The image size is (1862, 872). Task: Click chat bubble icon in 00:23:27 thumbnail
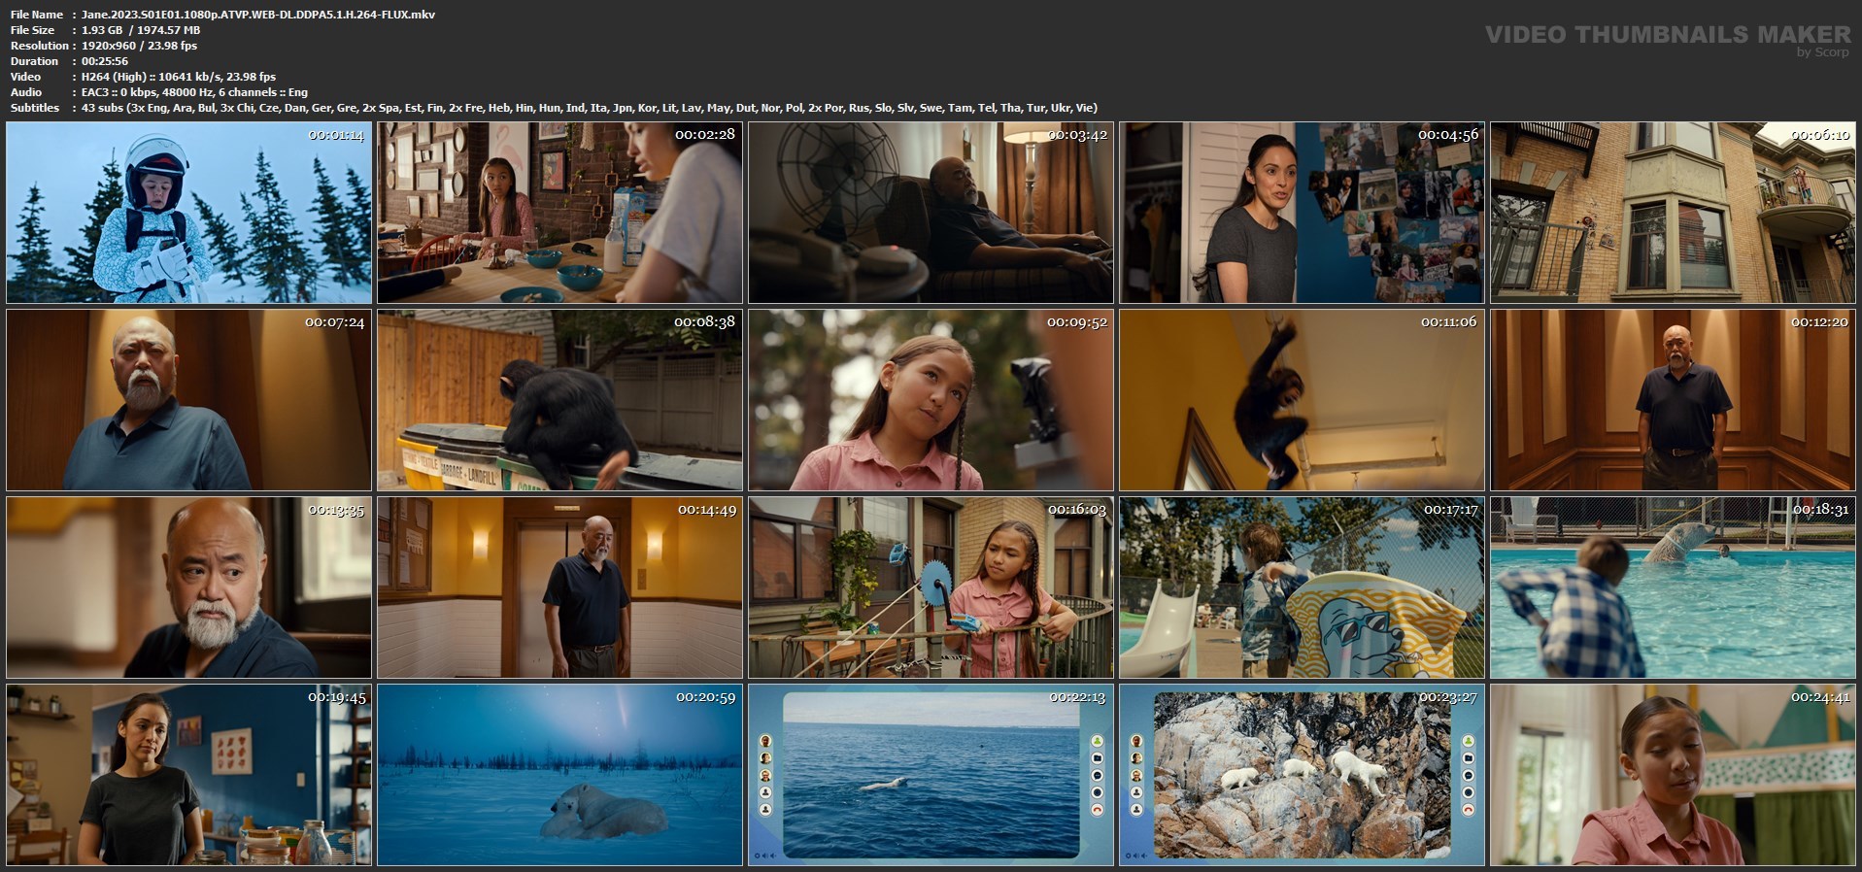[x=1469, y=775]
